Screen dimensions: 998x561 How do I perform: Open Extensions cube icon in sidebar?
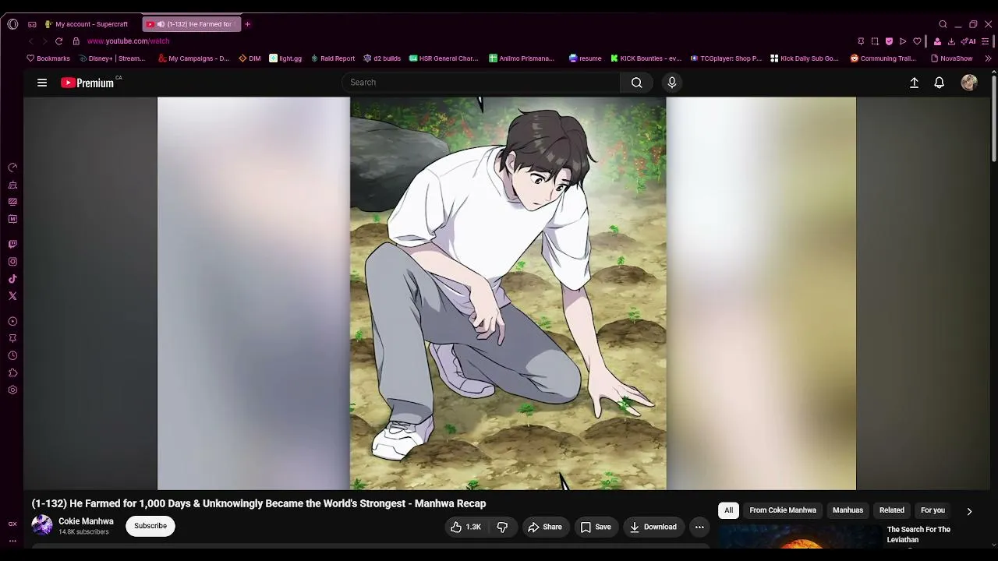(12, 372)
